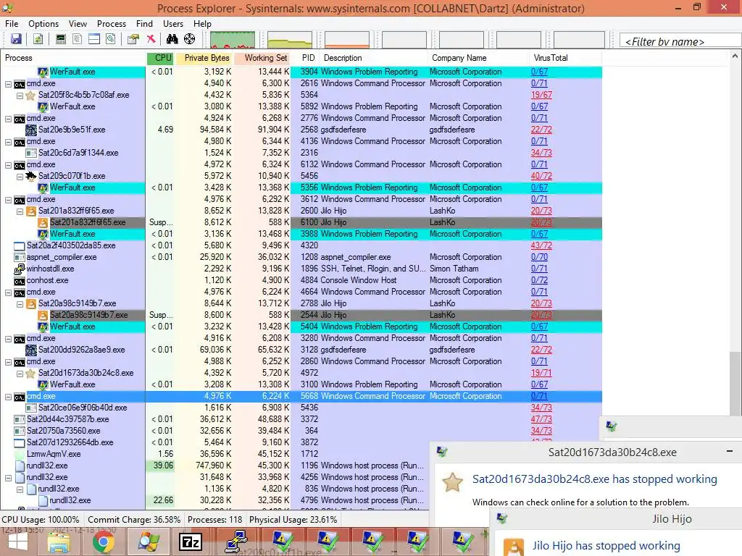Open the yellow commit history mini graph
This screenshot has width=742, height=556.
(290, 40)
